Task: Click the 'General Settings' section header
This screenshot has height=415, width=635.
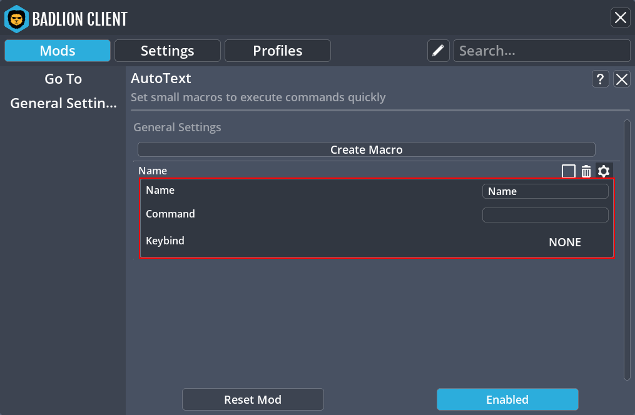Action: point(178,127)
